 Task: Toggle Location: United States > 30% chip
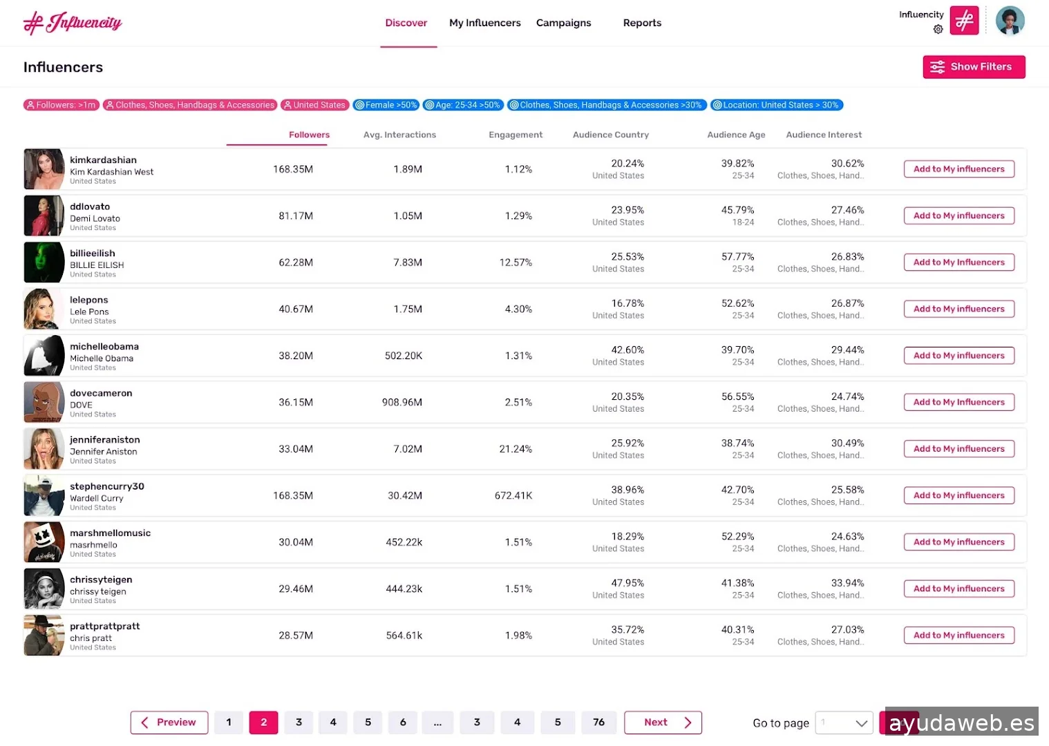pos(776,105)
